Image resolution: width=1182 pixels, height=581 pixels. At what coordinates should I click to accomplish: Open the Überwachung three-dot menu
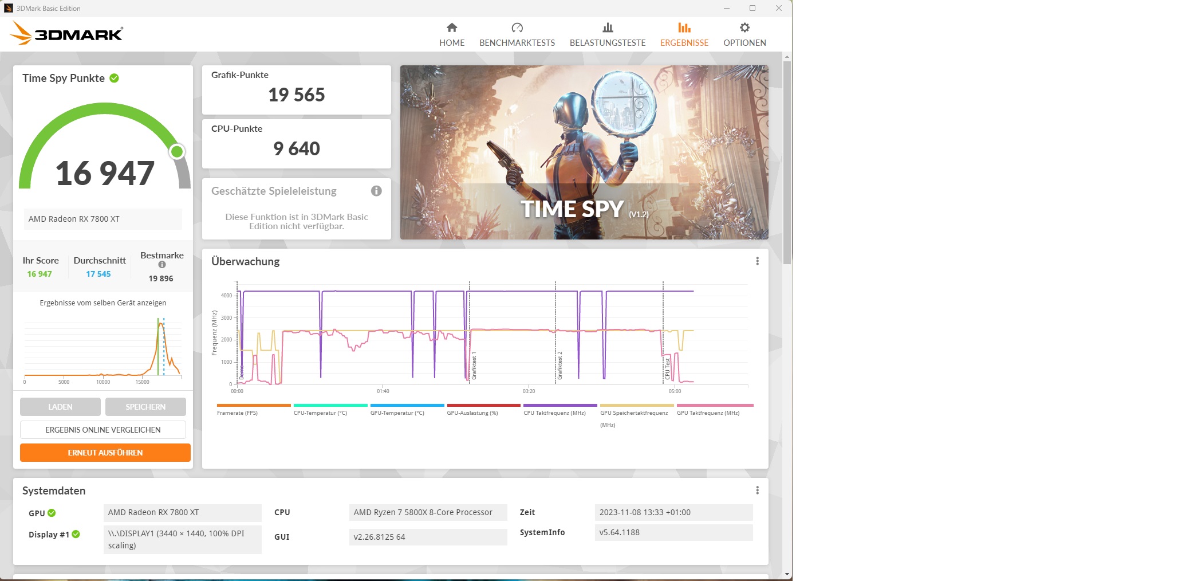[757, 261]
